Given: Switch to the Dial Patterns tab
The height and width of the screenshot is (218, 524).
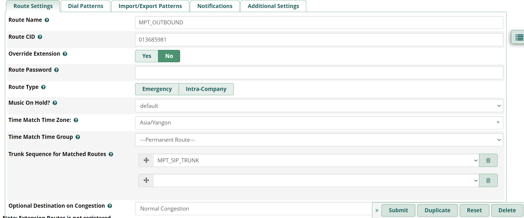Looking at the screenshot, I should [85, 6].
